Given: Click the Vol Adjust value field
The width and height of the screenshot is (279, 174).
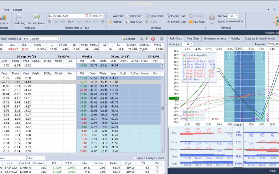Looking at the screenshot, I should point(186,44).
